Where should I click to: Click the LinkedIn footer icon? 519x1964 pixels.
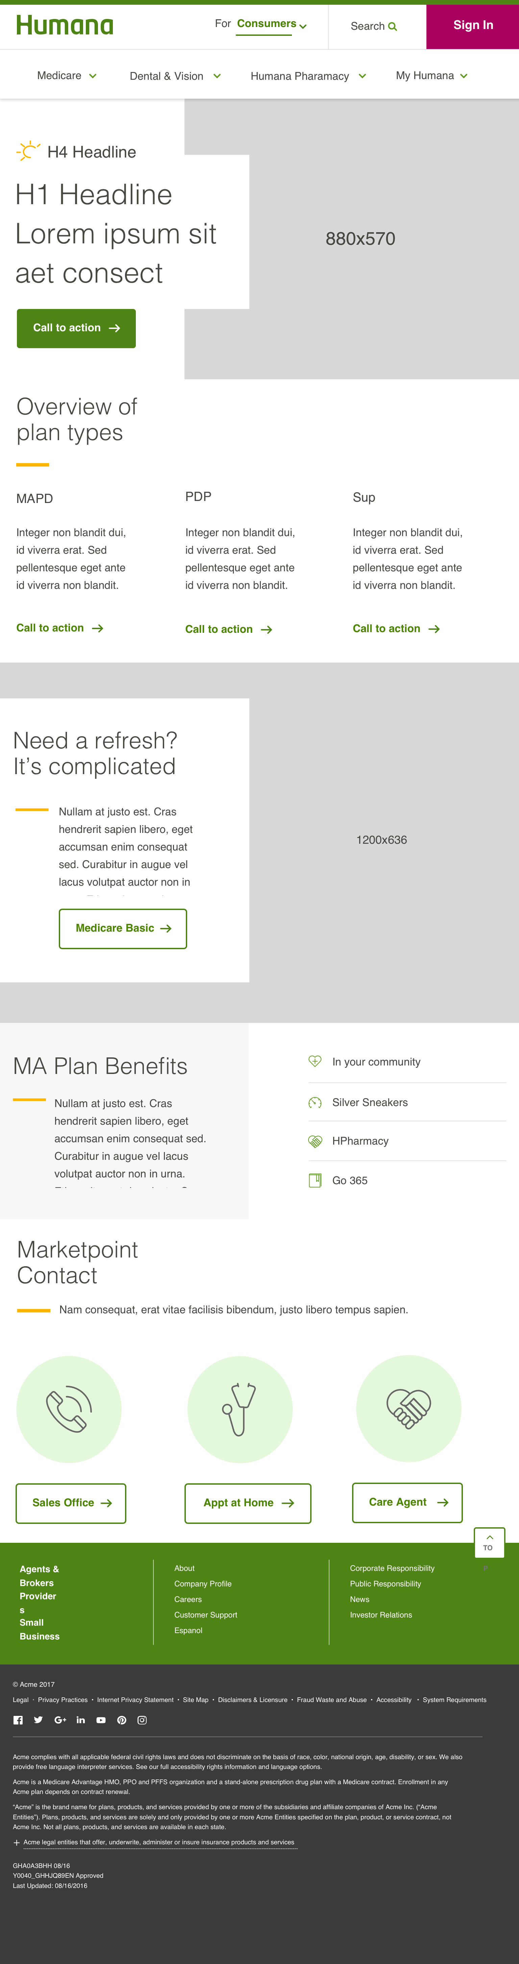[81, 1720]
